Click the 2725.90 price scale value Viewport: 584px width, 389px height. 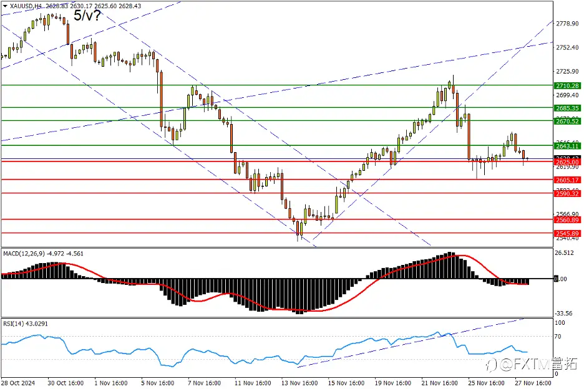click(567, 72)
